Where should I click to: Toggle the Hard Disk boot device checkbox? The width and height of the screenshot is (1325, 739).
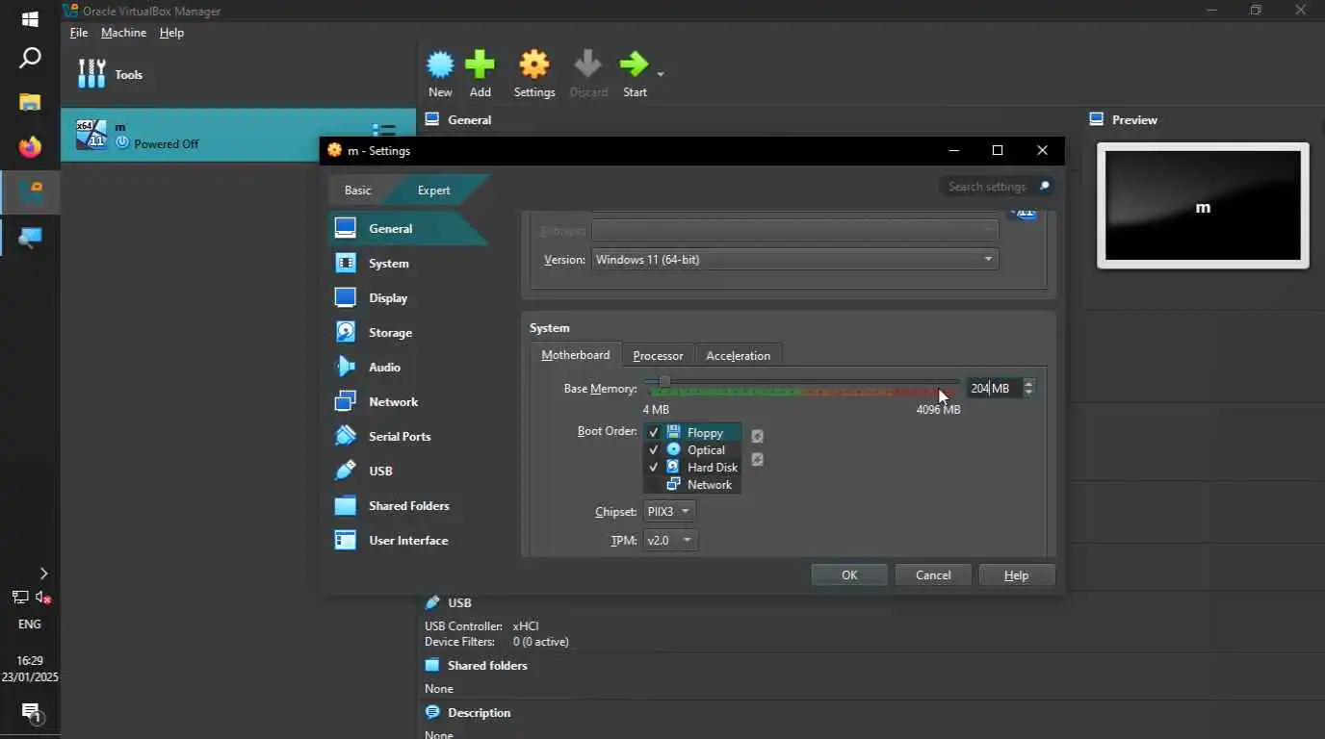[x=654, y=468]
